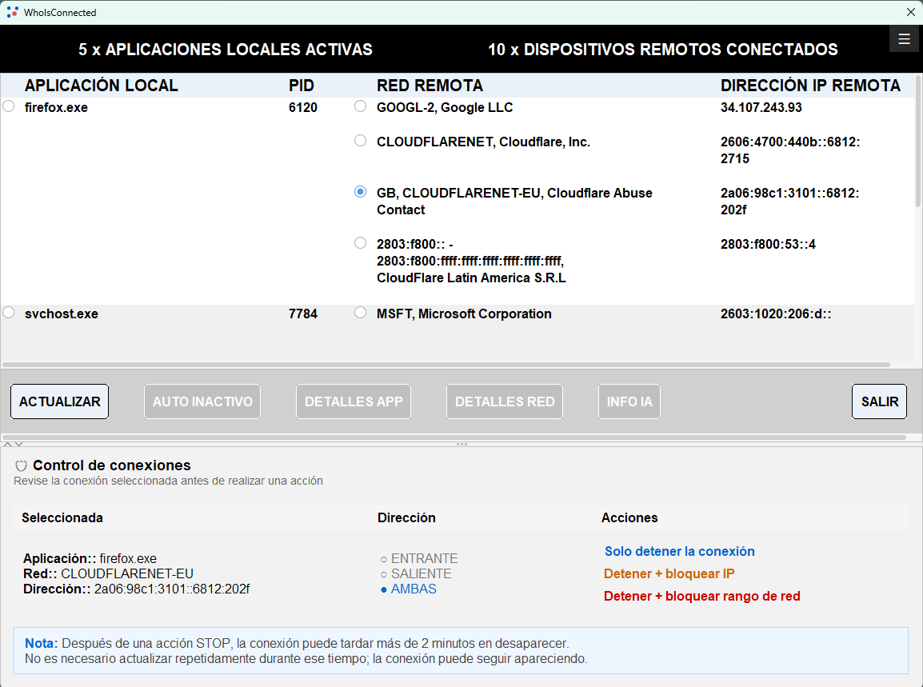Select the MSFT, Microsoft Corporation radio button
Screen dimensions: 923x687
[360, 313]
